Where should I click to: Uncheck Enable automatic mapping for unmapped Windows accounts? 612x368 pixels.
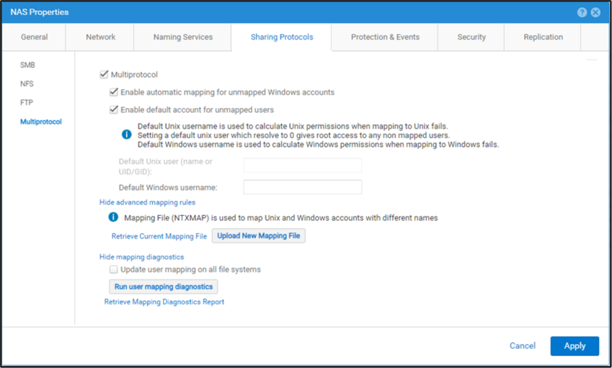(x=114, y=92)
